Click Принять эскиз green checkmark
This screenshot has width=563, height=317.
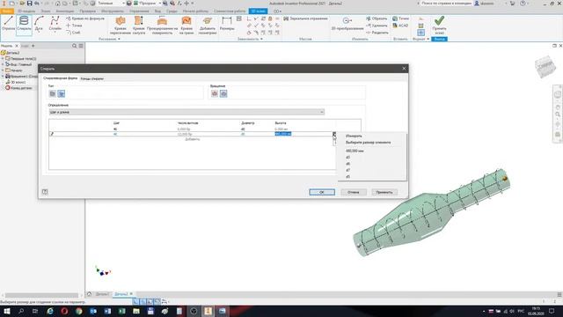(x=439, y=25)
